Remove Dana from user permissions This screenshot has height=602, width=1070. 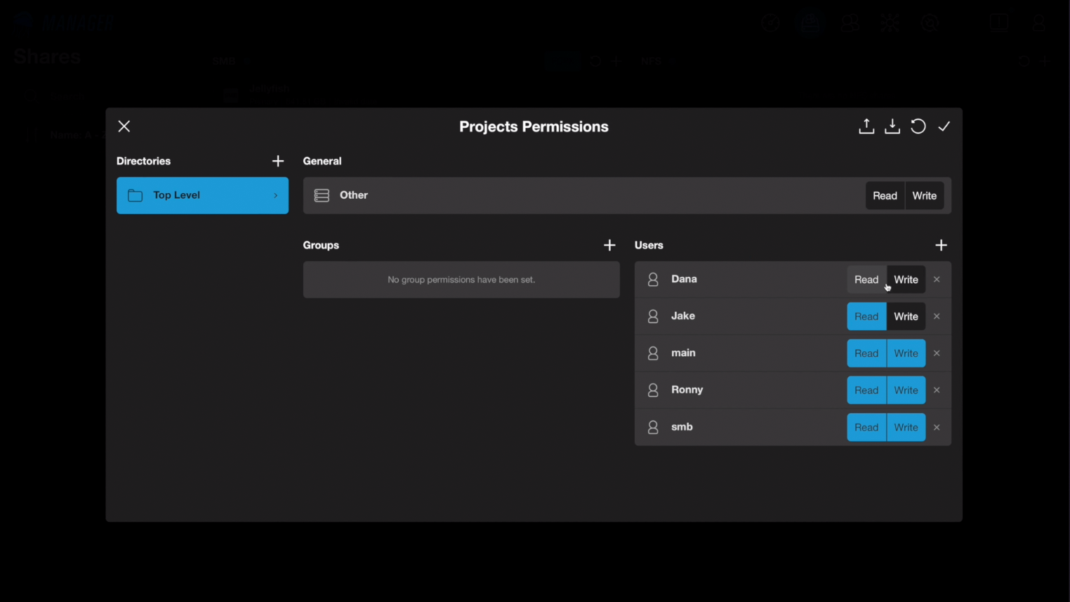(x=937, y=280)
